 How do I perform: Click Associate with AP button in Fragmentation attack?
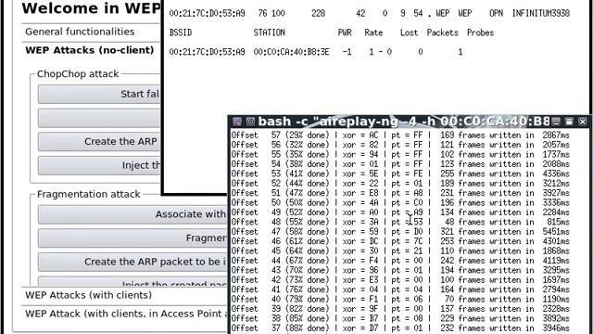[x=132, y=214]
